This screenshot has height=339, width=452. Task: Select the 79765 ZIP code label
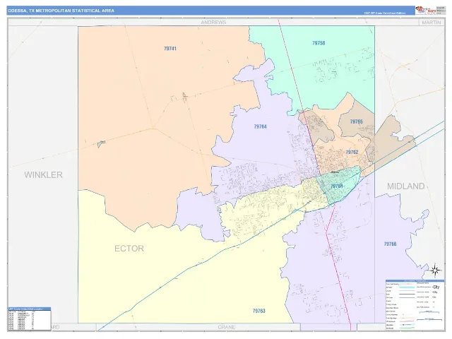click(x=356, y=121)
